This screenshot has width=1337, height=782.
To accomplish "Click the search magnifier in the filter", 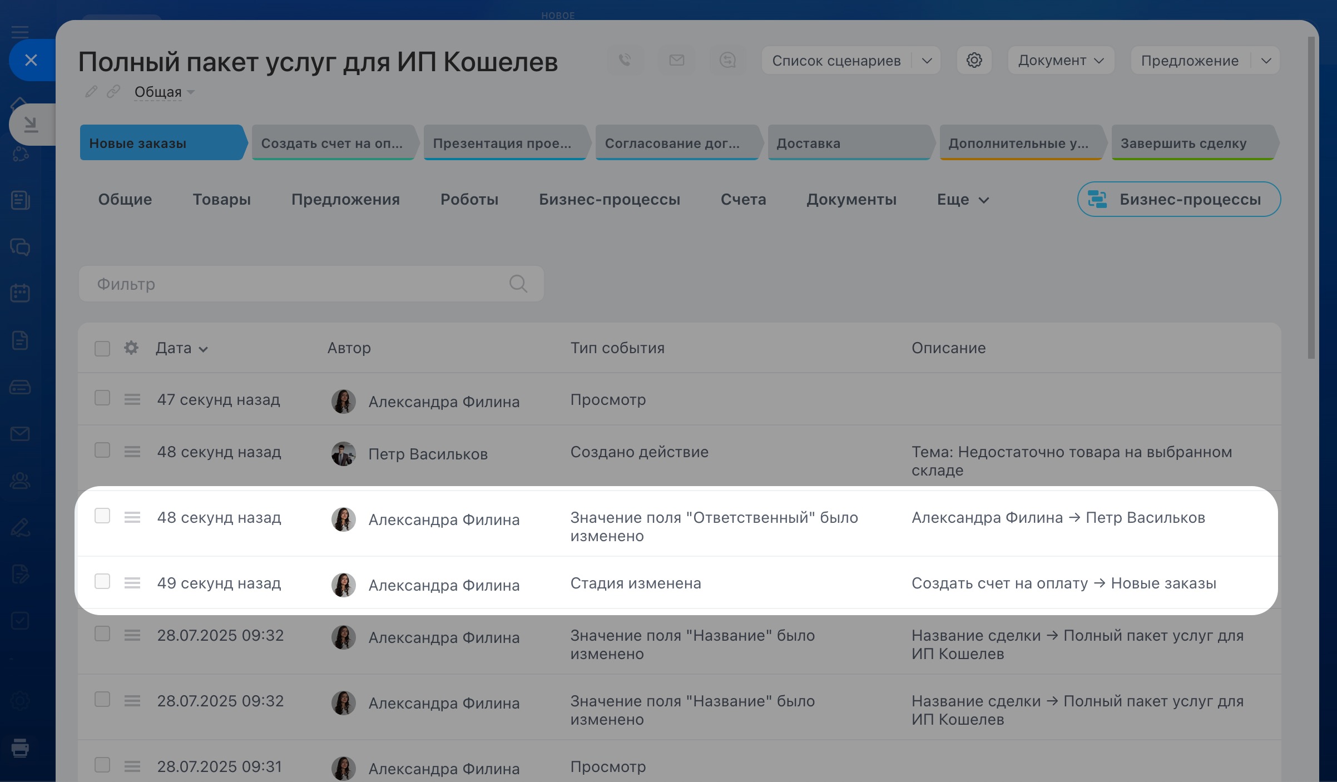I will click(x=518, y=284).
